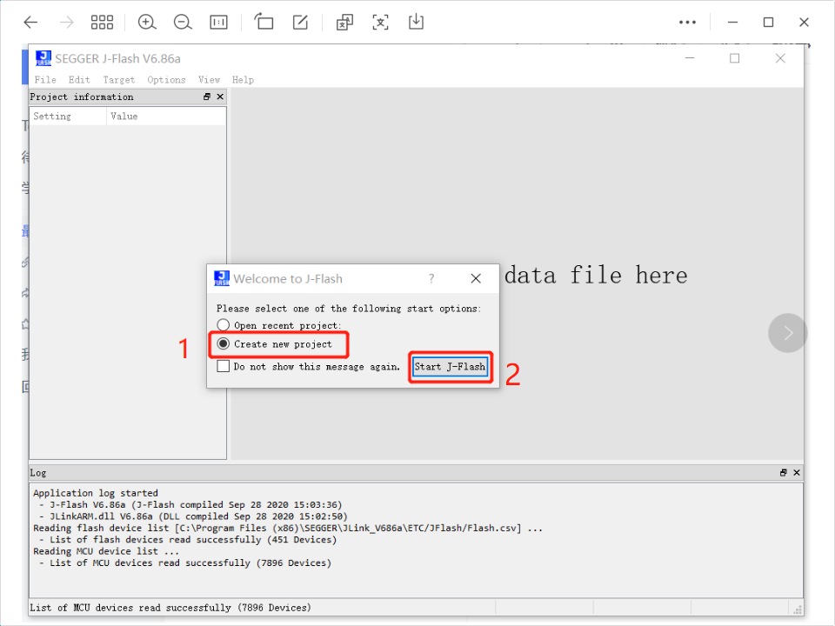
Task: Select the Create new project radio button
Action: pos(224,344)
